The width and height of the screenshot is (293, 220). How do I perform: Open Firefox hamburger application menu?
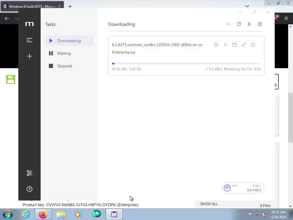point(286,18)
